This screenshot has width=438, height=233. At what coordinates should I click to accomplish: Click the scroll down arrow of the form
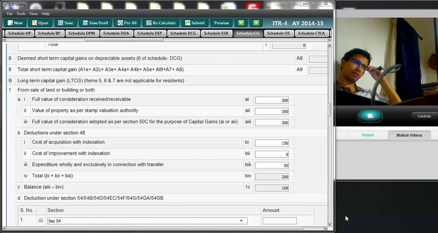pos(330,225)
